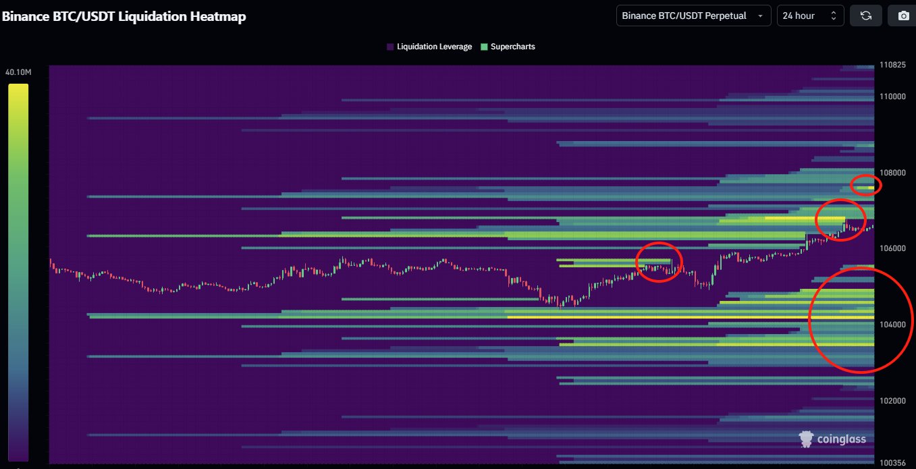Open the Binance BTC/USDT Perpetual dropdown
The height and width of the screenshot is (469, 916).
pos(693,16)
